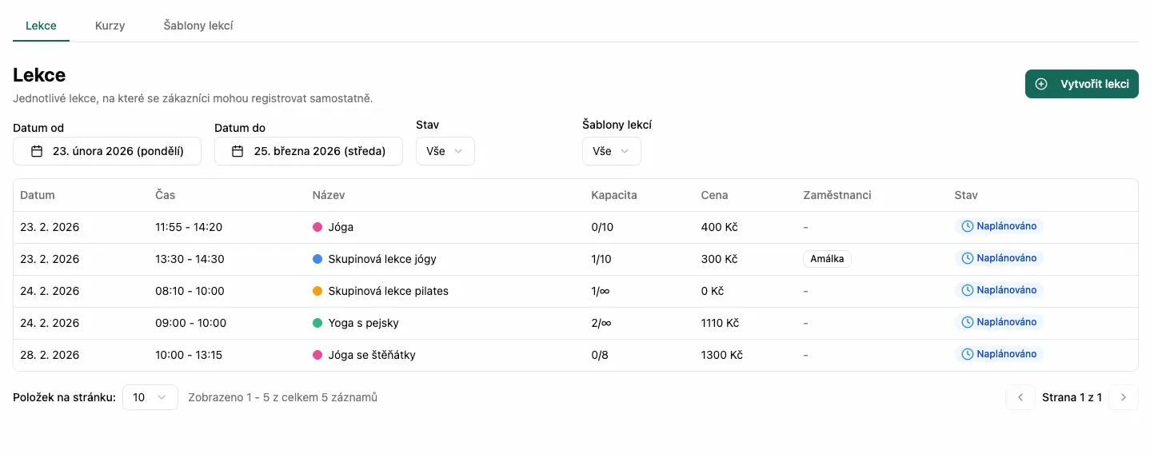
Task: Open the Skupinová lekce jógy row
Action: click(382, 259)
